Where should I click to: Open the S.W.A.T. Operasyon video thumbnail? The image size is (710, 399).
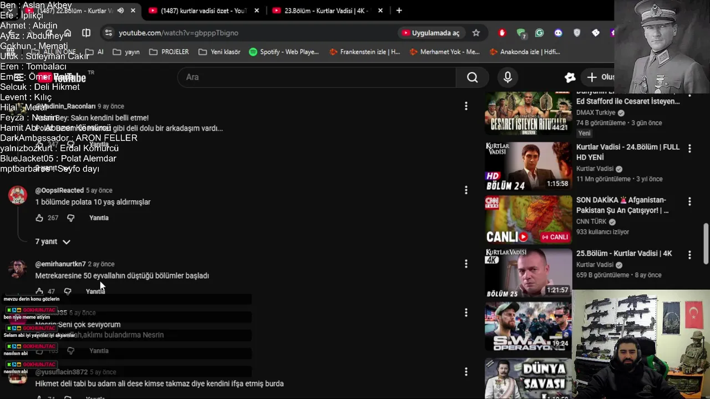click(528, 326)
